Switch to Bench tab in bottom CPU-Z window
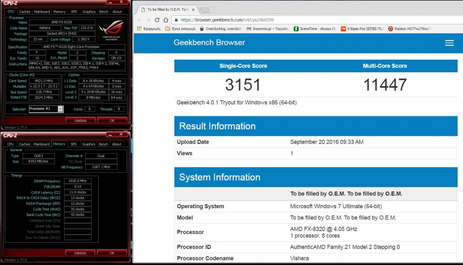 point(103,144)
